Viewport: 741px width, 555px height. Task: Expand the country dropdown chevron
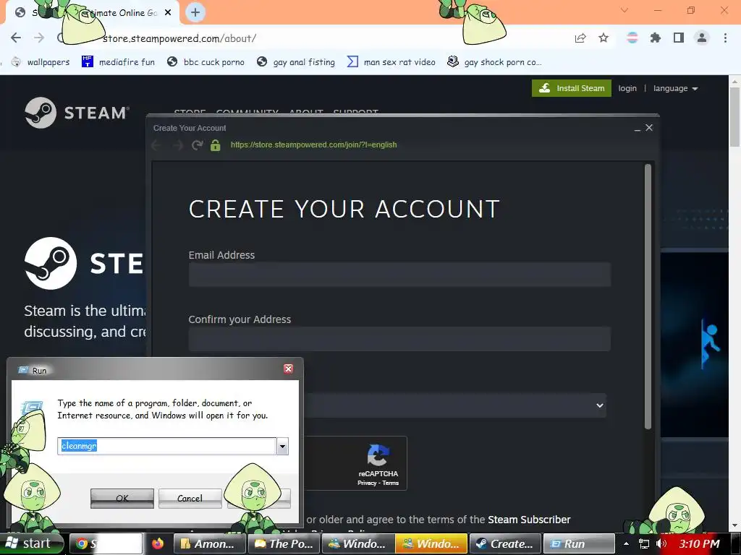click(600, 405)
